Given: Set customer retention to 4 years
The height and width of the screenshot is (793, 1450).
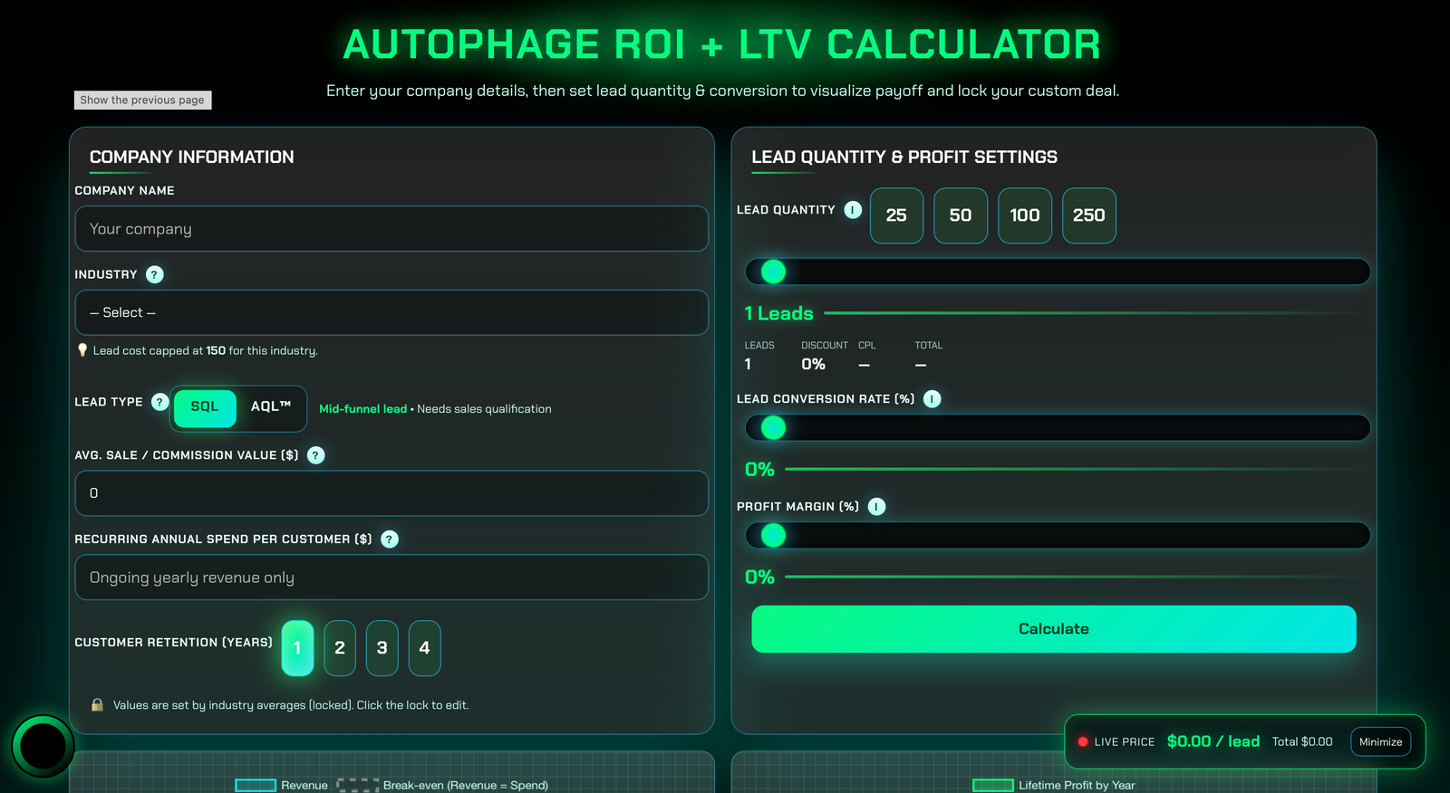Looking at the screenshot, I should pyautogui.click(x=424, y=648).
